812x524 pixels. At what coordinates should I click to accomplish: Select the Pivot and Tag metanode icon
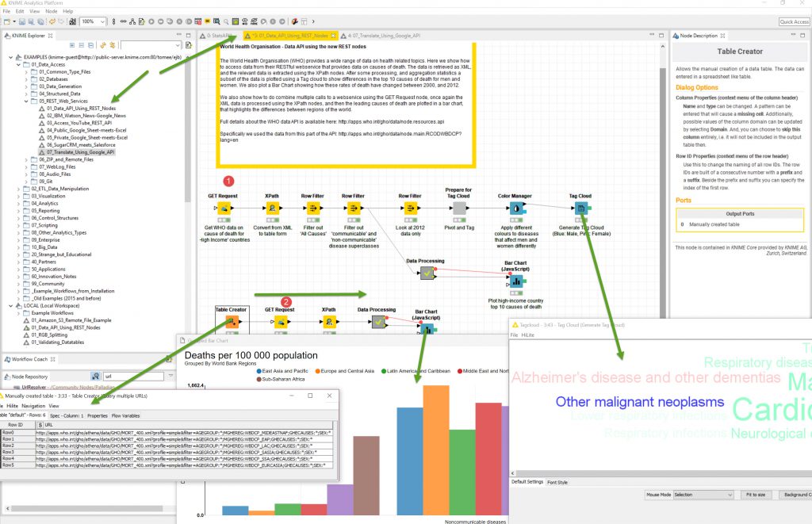coord(459,208)
